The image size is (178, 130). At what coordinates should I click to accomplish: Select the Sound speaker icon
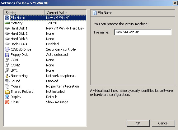[7, 81]
